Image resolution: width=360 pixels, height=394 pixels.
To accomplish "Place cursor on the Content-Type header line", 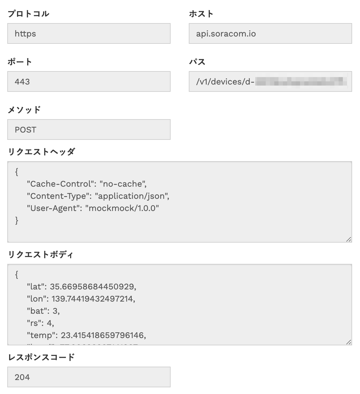I will click(x=98, y=196).
